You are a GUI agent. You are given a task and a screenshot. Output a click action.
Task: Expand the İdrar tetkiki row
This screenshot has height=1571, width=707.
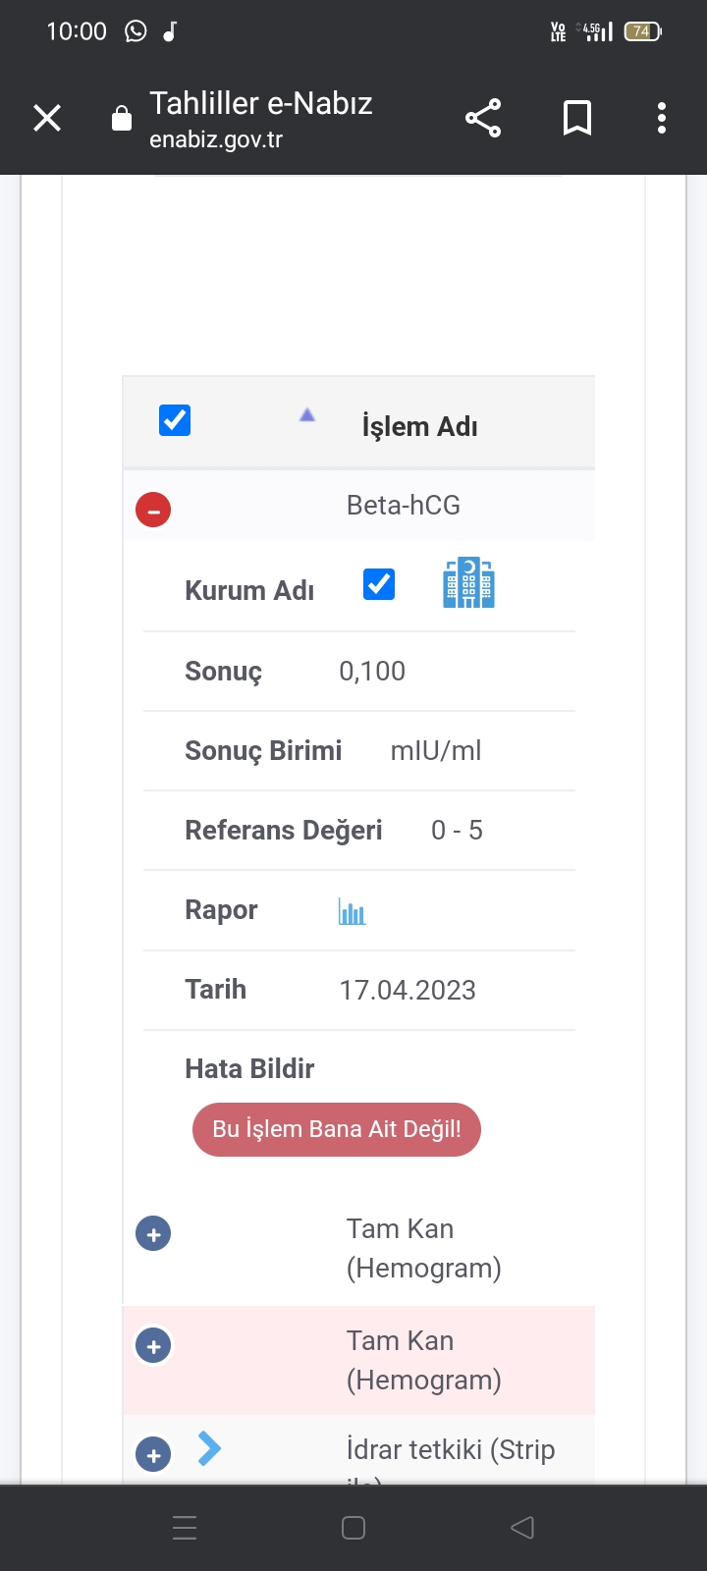pos(153,1454)
